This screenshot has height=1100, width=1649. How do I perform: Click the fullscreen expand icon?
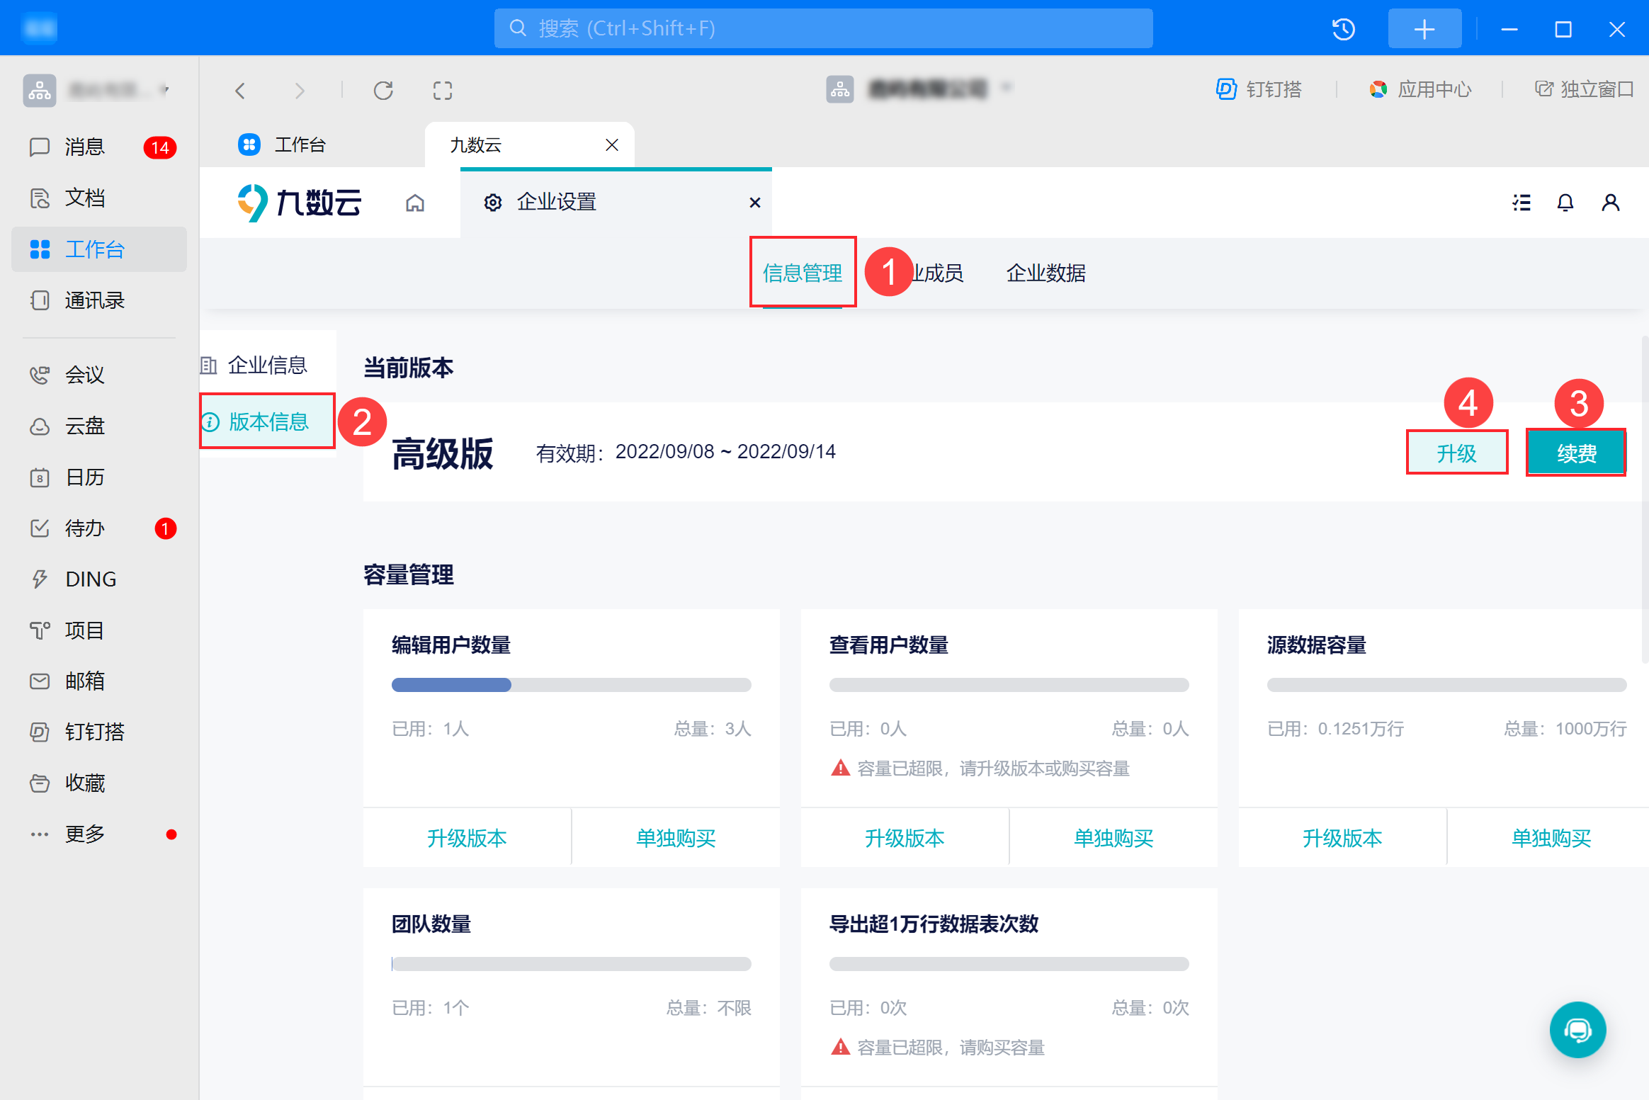(443, 91)
